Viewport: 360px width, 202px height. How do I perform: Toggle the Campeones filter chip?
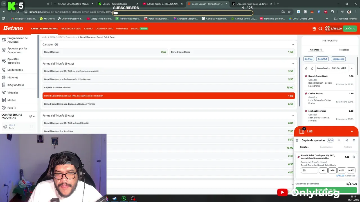click(x=338, y=59)
